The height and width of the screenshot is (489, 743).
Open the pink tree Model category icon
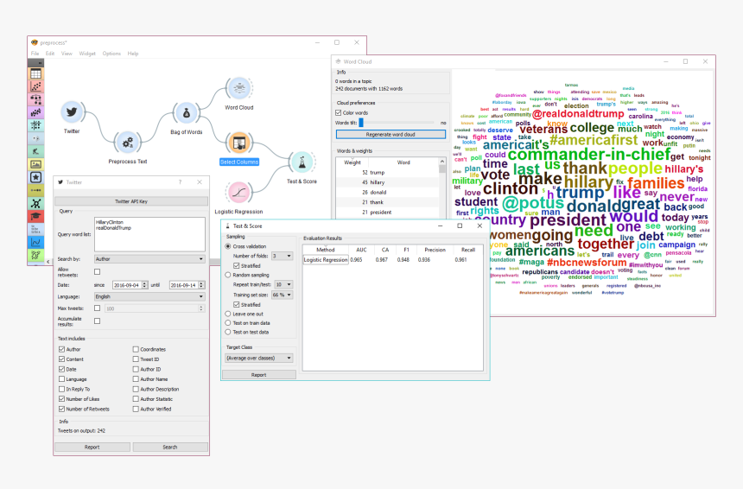pyautogui.click(x=35, y=99)
